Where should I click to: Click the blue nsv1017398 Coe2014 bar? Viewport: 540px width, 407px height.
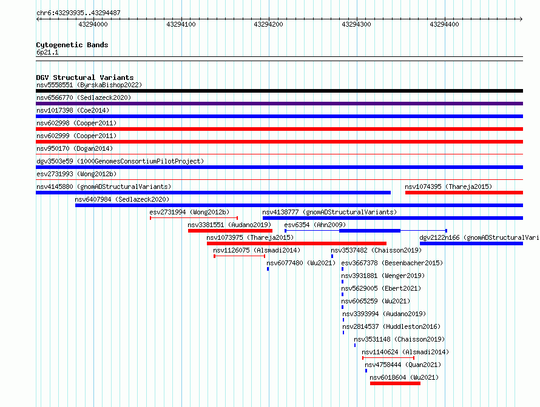(x=279, y=116)
